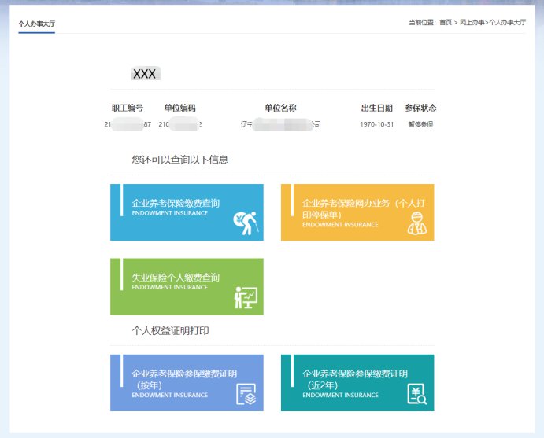Image resolution: width=544 pixels, height=438 pixels.
Task: Click the 个人权益证明打印 section heading
Action: pos(170,331)
